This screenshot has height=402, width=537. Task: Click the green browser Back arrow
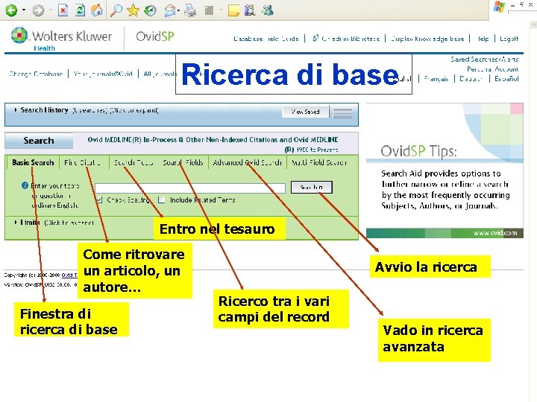pyautogui.click(x=11, y=10)
